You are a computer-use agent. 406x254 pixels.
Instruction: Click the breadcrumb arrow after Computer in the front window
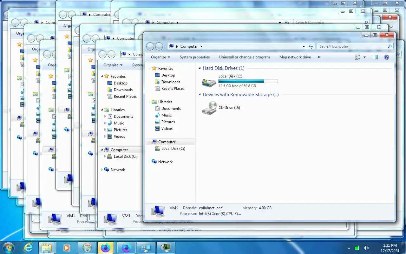pyautogui.click(x=201, y=46)
